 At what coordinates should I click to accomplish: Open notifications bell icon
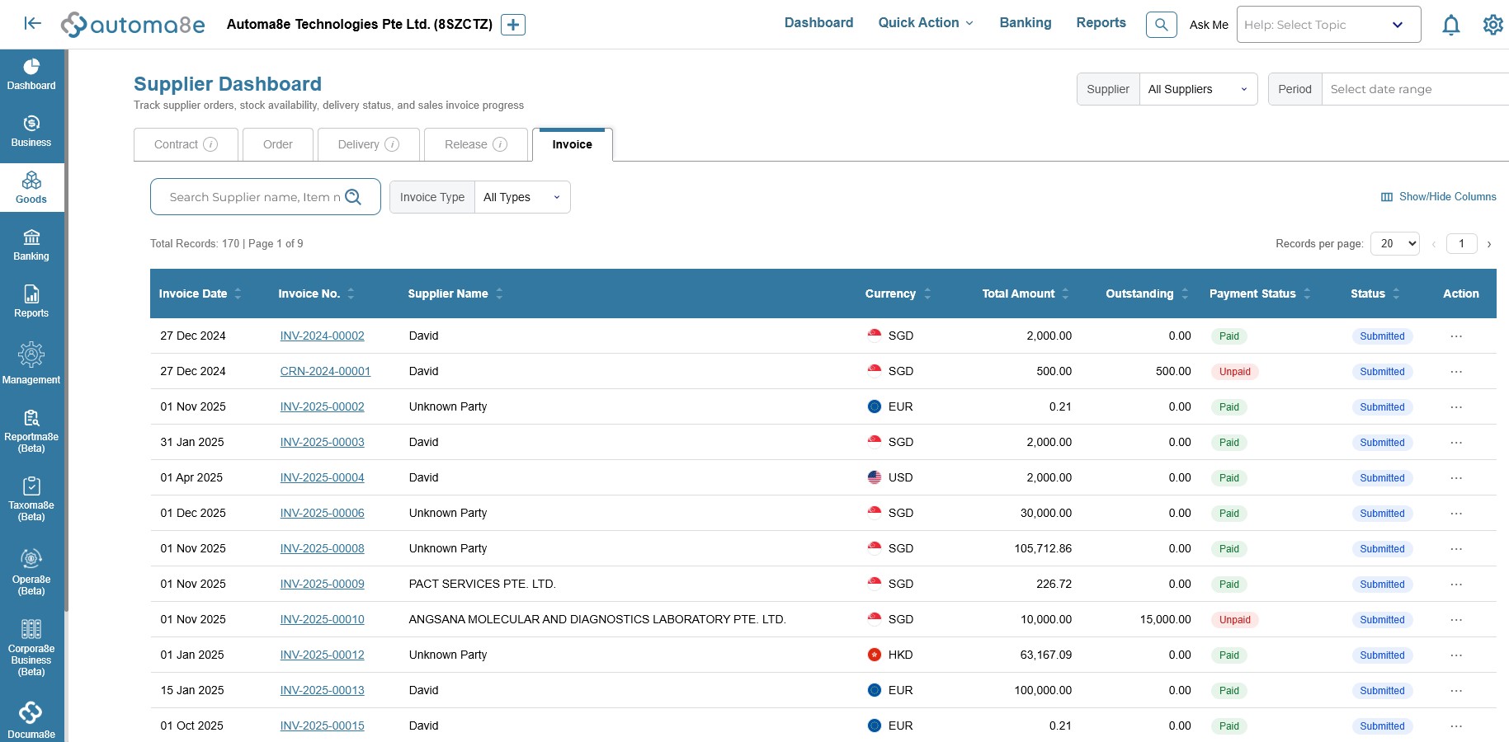1451,25
